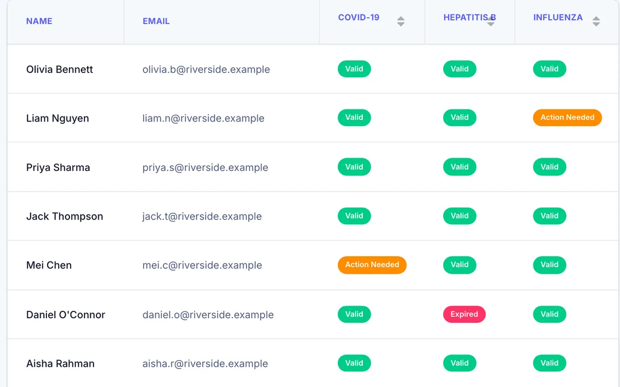Click jack.t@riverside.example email

[202, 216]
